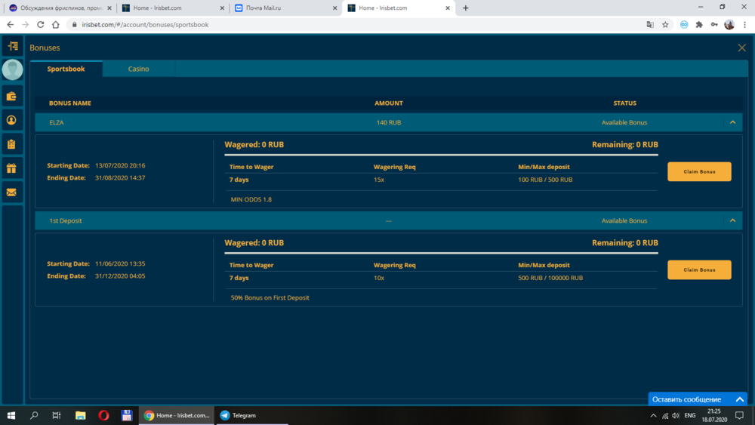Launch Opera from the taskbar
This screenshot has width=755, height=425.
point(103,415)
